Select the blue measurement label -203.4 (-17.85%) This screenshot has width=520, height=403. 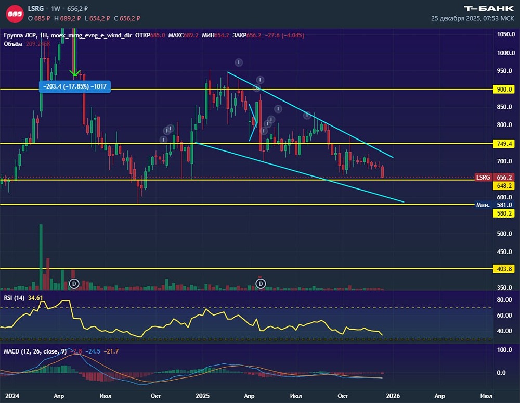(75, 86)
